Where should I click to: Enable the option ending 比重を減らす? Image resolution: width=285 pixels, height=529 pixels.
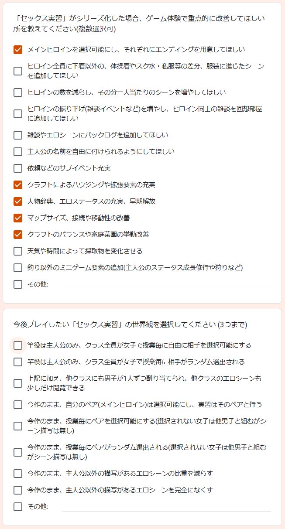point(18,474)
